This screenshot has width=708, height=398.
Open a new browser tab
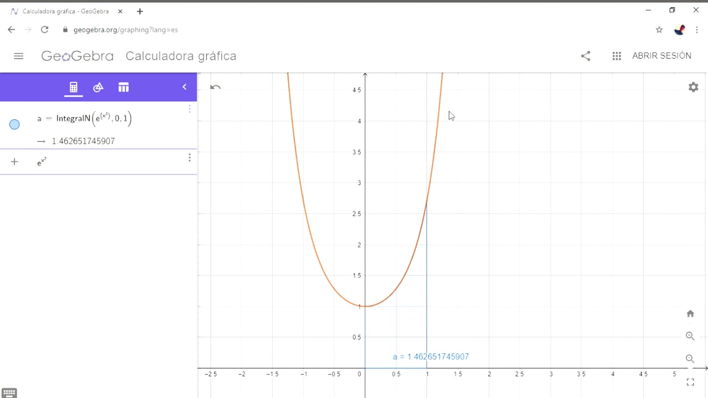point(140,11)
